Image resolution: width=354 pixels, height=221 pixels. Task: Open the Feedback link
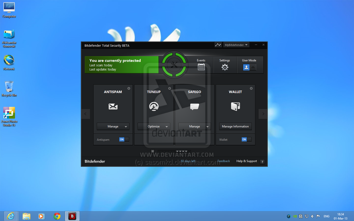pyautogui.click(x=224, y=161)
